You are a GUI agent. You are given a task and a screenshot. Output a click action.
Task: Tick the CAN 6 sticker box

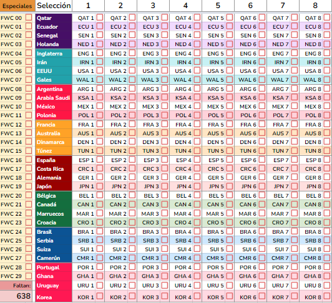(262, 204)
